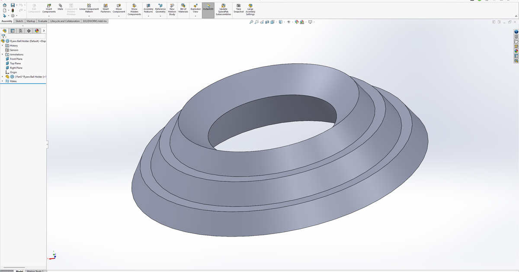Image resolution: width=519 pixels, height=272 pixels.
Task: Toggle the Hide/Show Items eye icon
Action: click(x=288, y=22)
